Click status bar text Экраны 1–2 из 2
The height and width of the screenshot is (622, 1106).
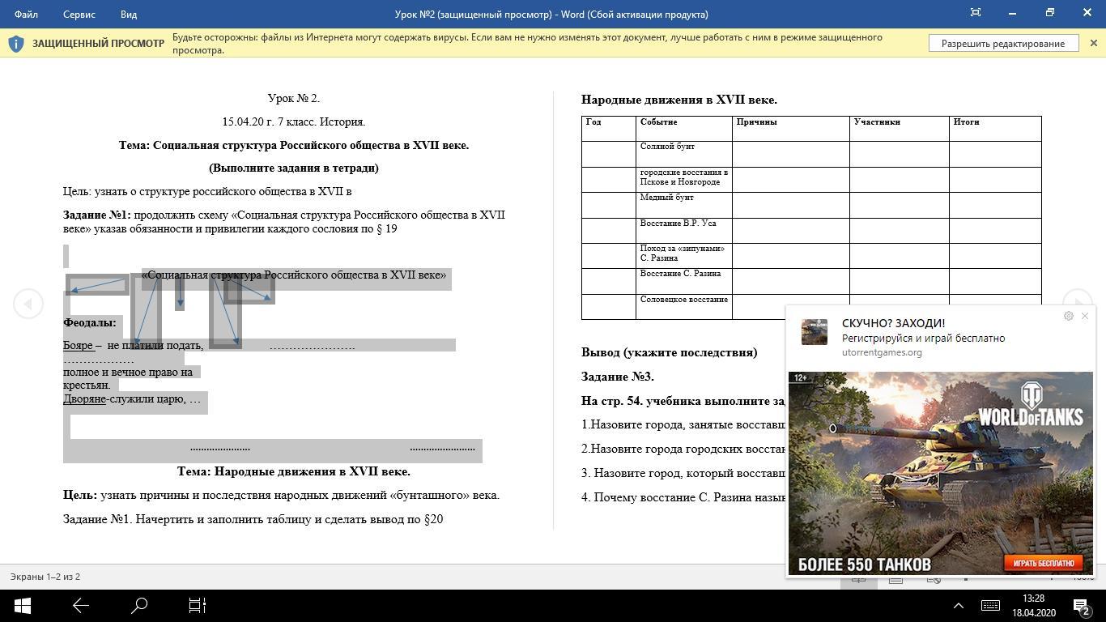point(45,577)
